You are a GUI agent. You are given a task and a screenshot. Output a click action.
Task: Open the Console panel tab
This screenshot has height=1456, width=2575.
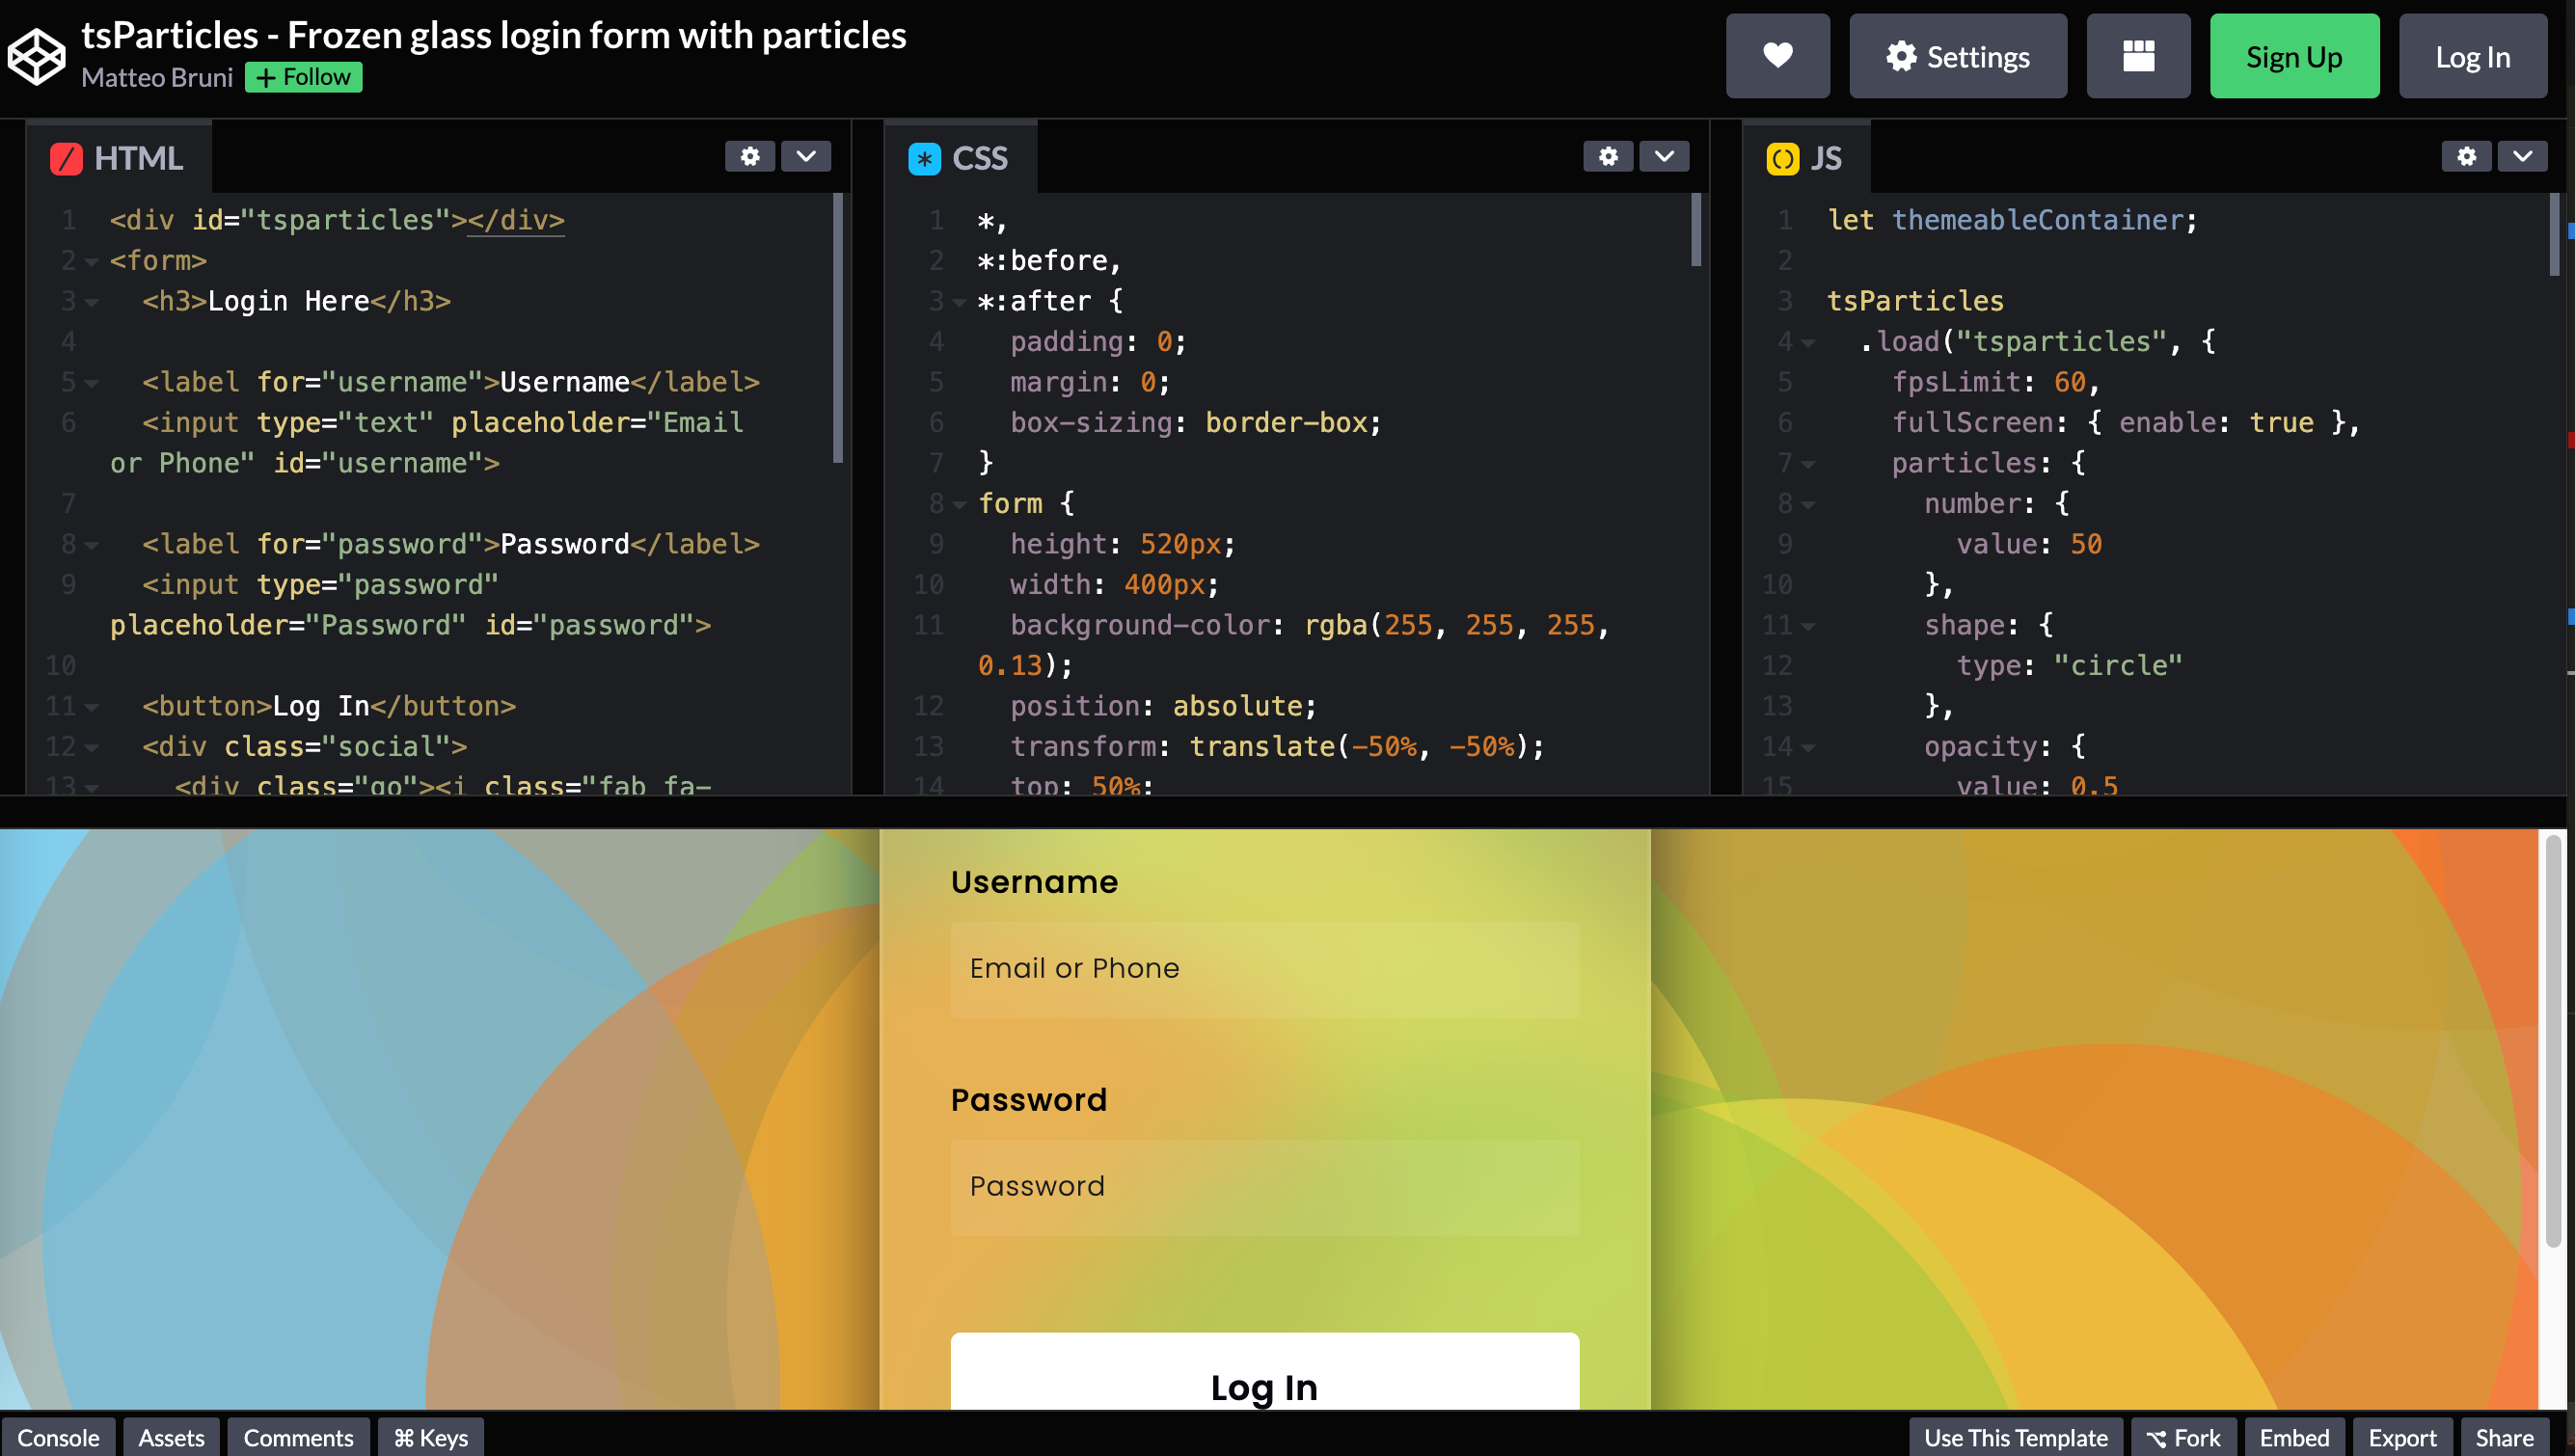tap(58, 1437)
